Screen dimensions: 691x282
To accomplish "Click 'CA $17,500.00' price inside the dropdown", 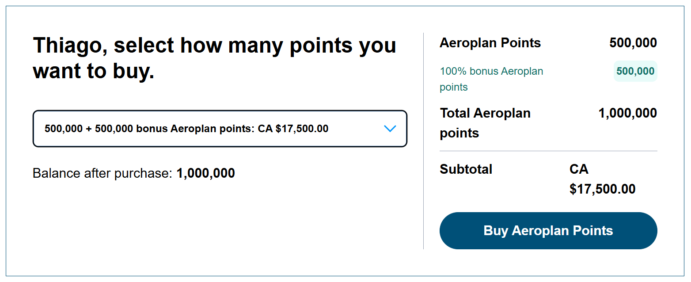I will [x=293, y=129].
